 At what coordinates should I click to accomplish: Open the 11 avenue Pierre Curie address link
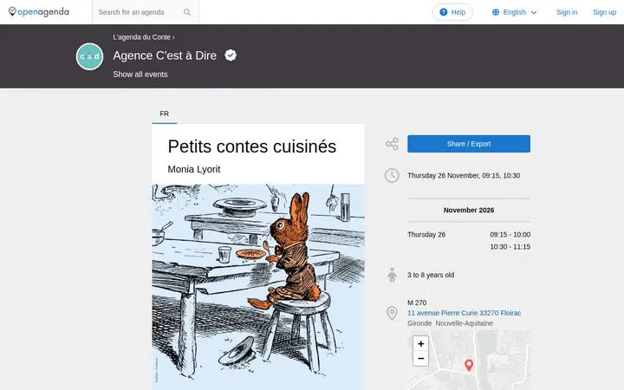point(464,313)
